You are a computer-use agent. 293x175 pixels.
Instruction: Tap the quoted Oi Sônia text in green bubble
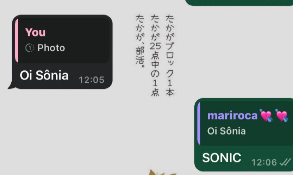(226, 131)
